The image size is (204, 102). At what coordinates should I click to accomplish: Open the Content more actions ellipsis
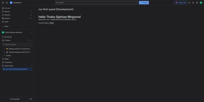31,40
